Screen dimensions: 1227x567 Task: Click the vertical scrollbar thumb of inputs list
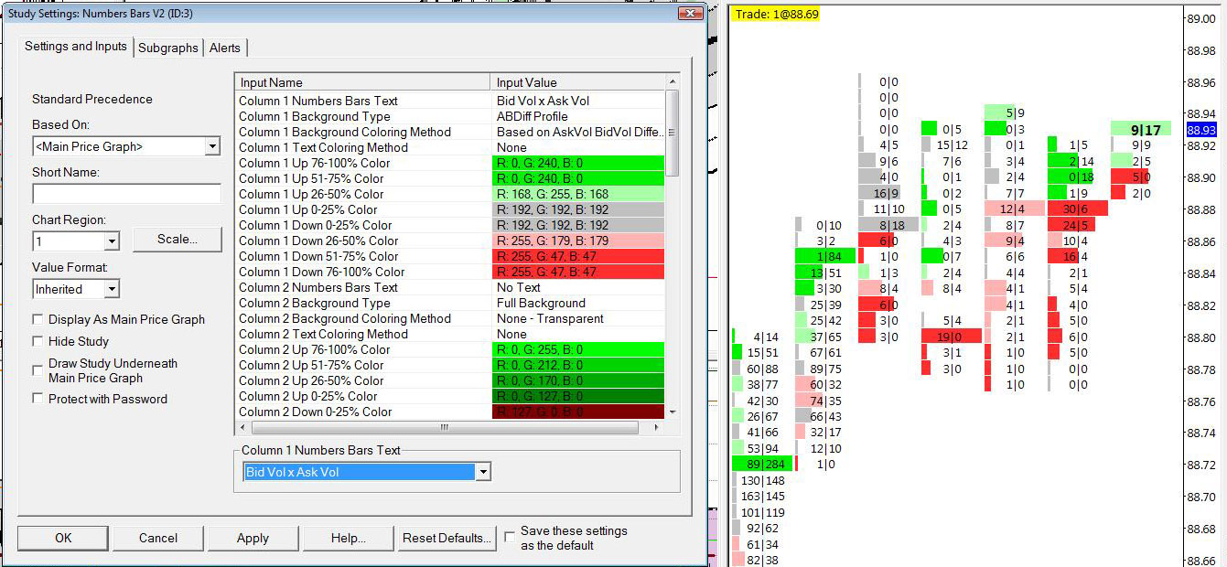point(673,132)
